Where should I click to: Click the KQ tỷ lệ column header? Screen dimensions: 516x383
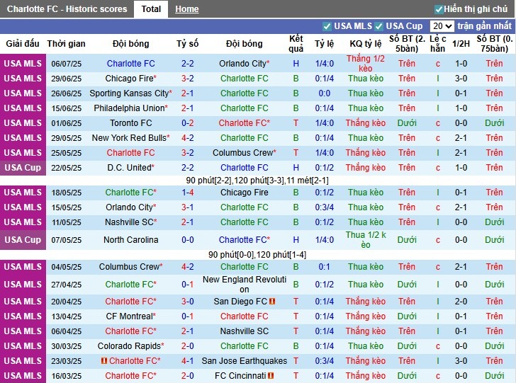(x=366, y=43)
